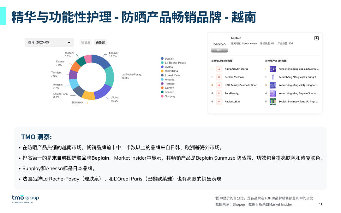Click Beplain Sunmuse Tone Up product thumbnail
Screen dimensions: 341x213
(x=273, y=102)
